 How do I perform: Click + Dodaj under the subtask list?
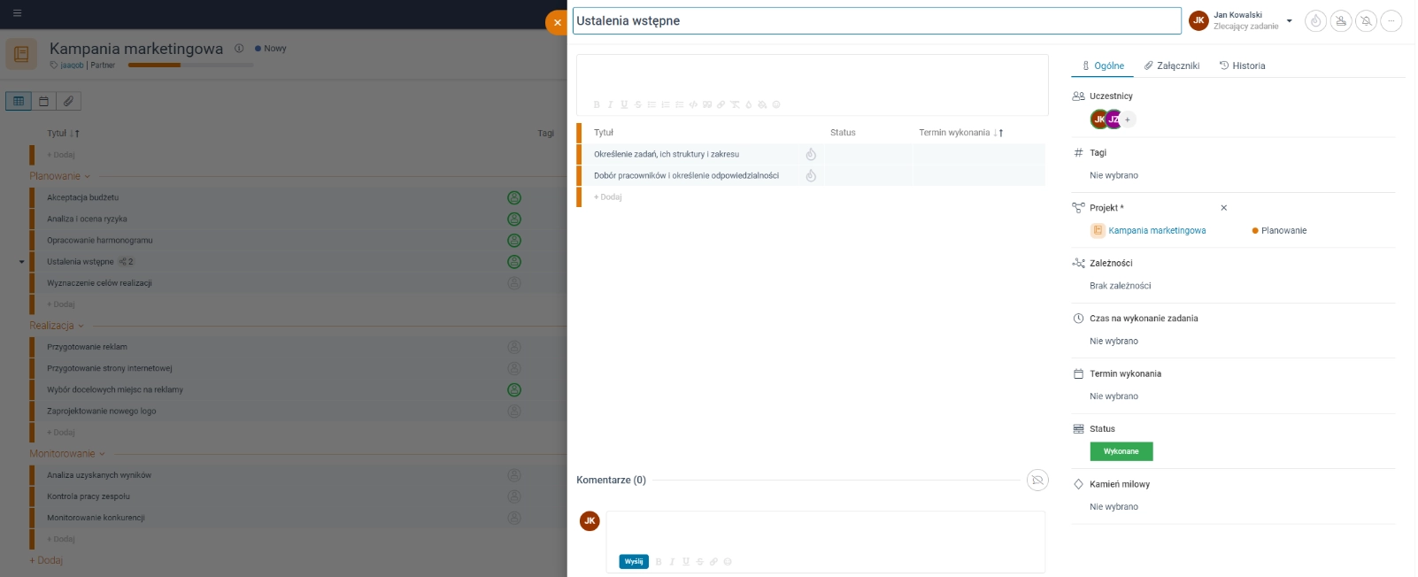pyautogui.click(x=608, y=197)
